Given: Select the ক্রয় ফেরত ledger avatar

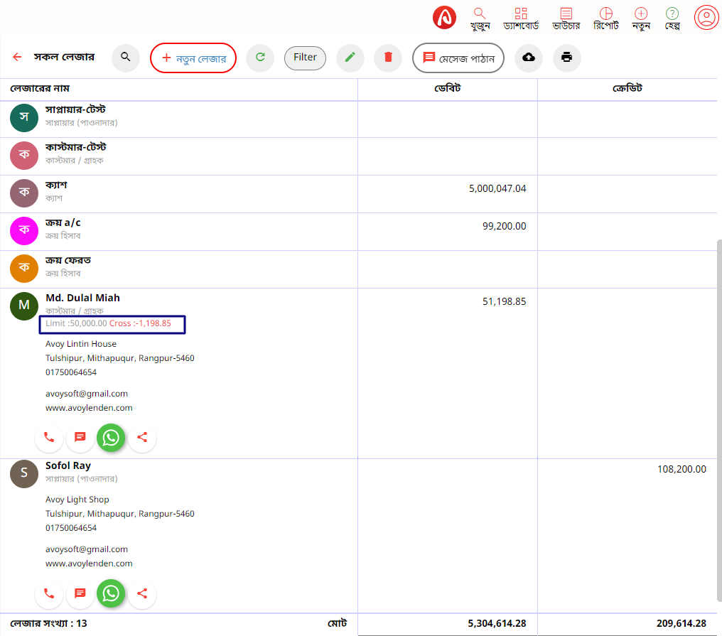Looking at the screenshot, I should pyautogui.click(x=24, y=269).
